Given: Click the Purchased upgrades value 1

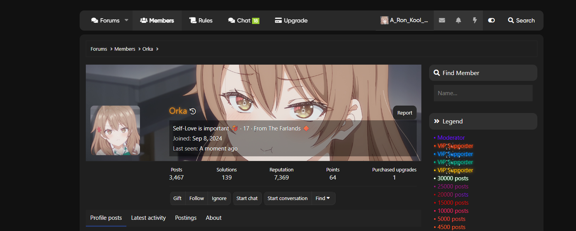Looking at the screenshot, I should coord(394,178).
